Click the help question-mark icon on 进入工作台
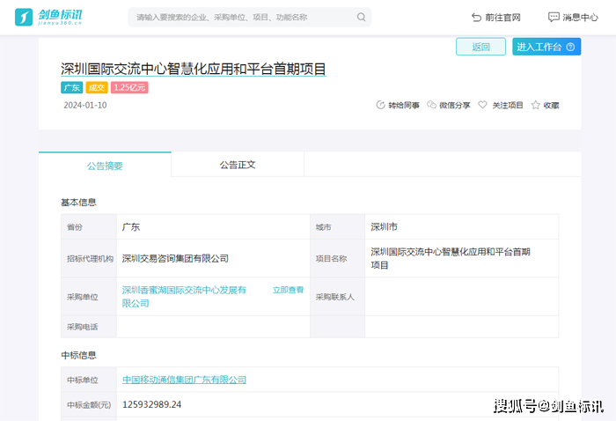616x421 pixels. 570,48
